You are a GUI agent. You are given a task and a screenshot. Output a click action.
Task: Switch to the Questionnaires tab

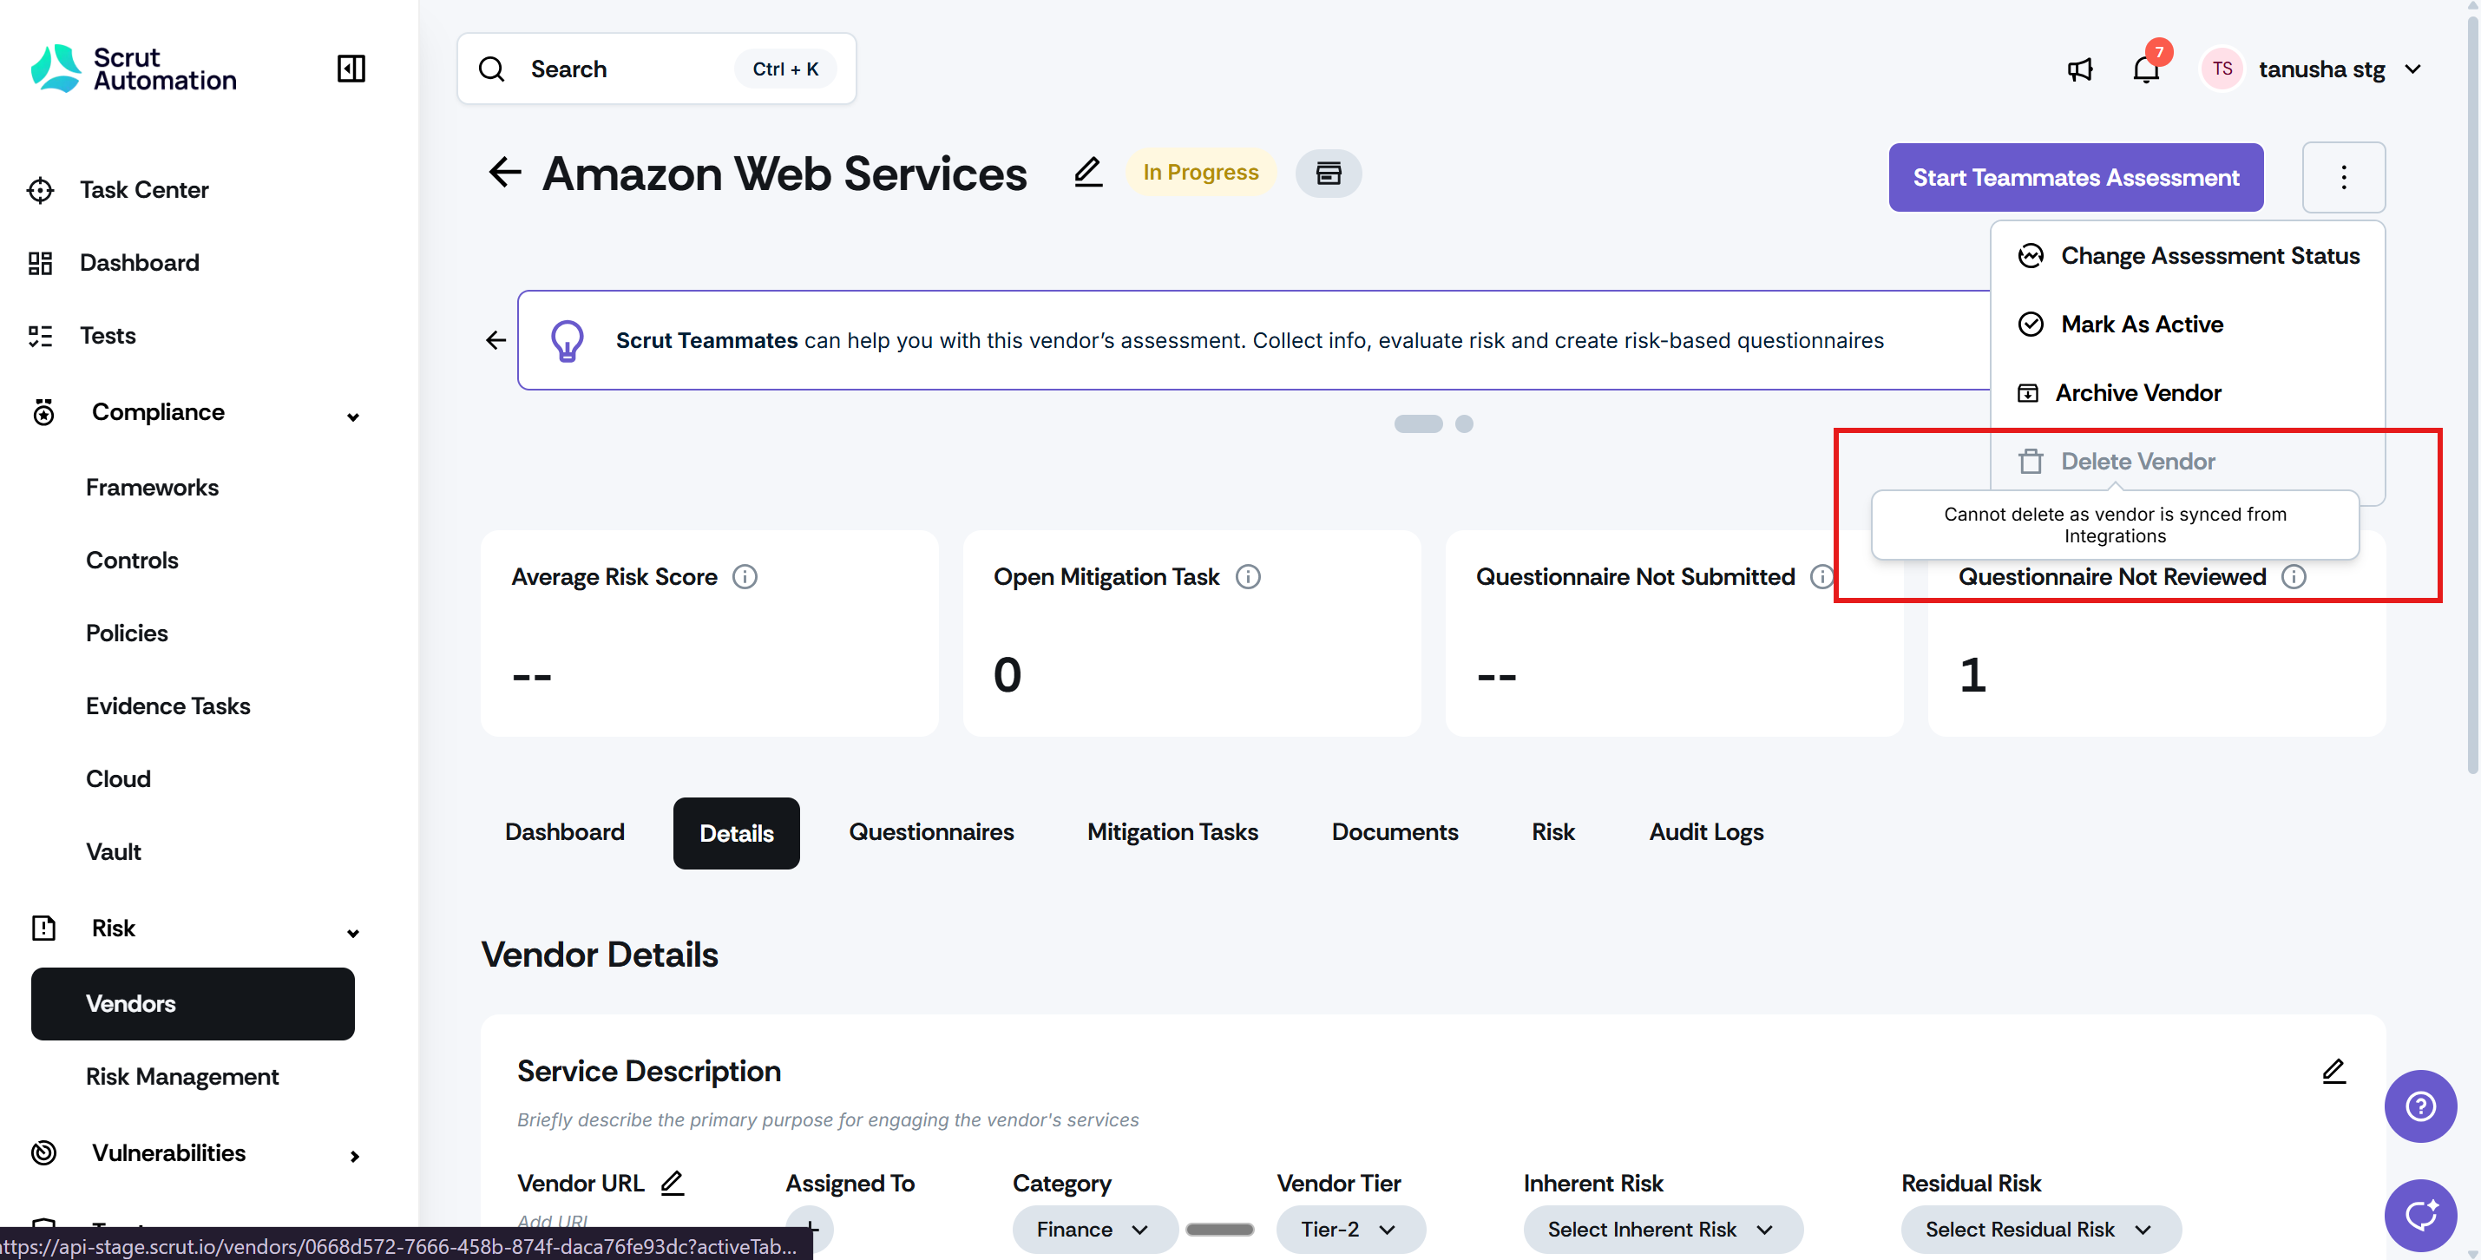tap(930, 832)
